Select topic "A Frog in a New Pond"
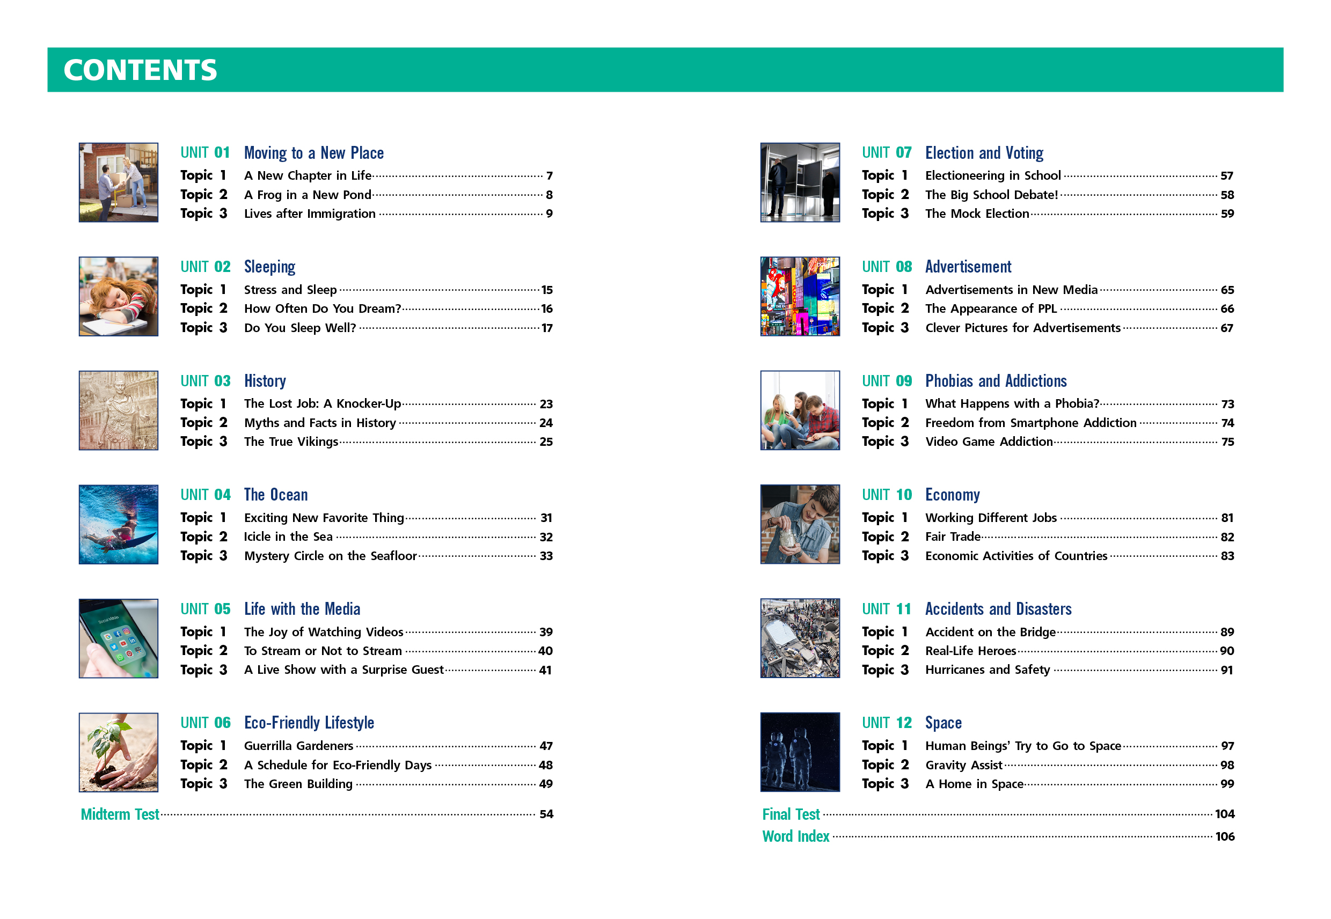 308,195
